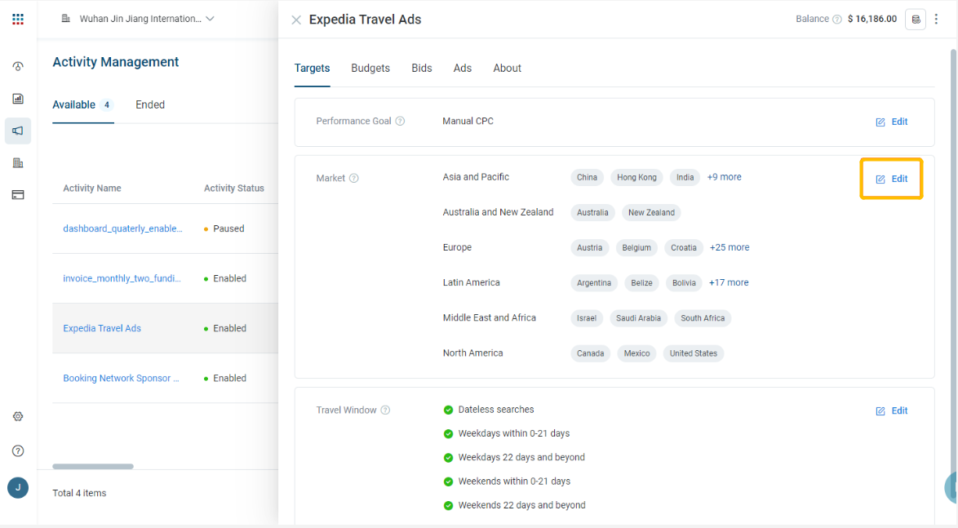The height and width of the screenshot is (528, 958).
Task: Switch to the Targets tab
Action: click(x=313, y=69)
